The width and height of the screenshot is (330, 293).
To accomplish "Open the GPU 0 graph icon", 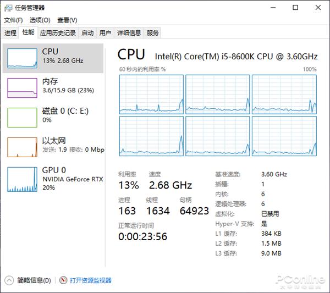I will coord(23,179).
